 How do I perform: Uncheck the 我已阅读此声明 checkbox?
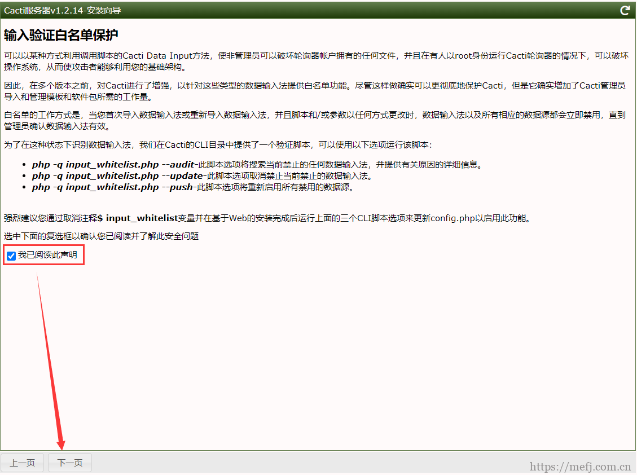[x=11, y=256]
